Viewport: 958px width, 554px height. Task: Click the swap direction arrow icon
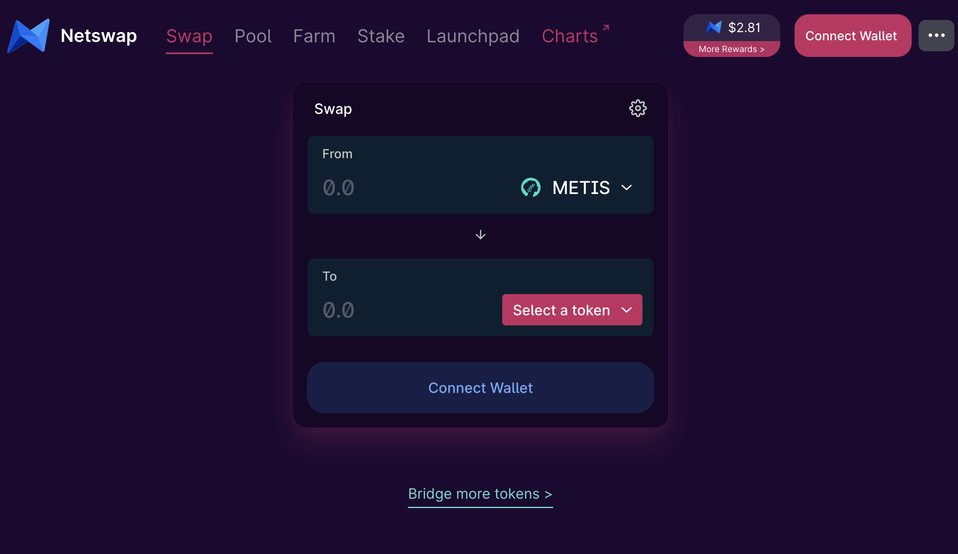coord(480,235)
